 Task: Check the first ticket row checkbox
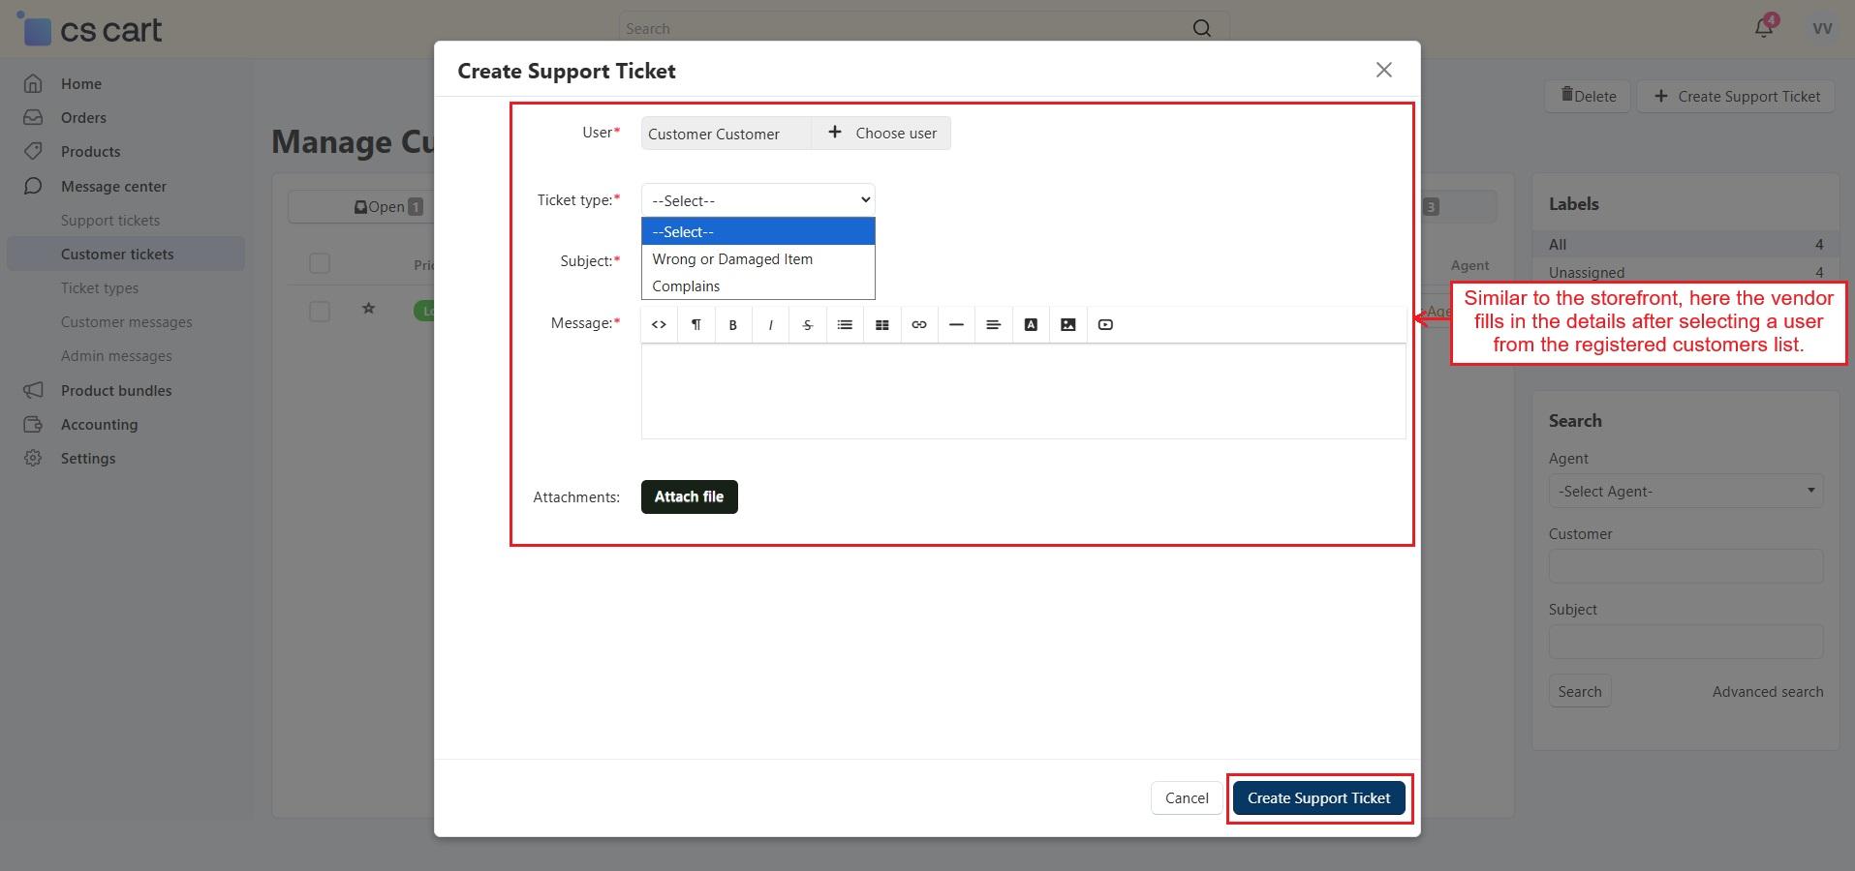(320, 311)
